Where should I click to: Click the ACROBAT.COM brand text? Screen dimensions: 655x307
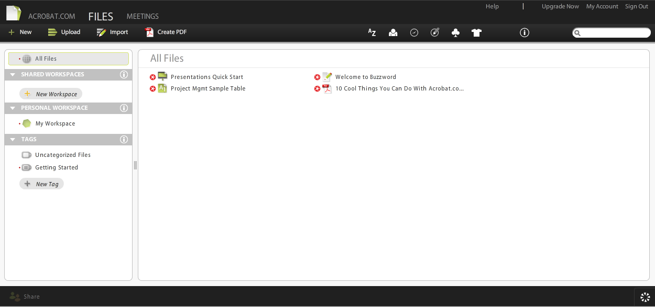[x=52, y=17]
